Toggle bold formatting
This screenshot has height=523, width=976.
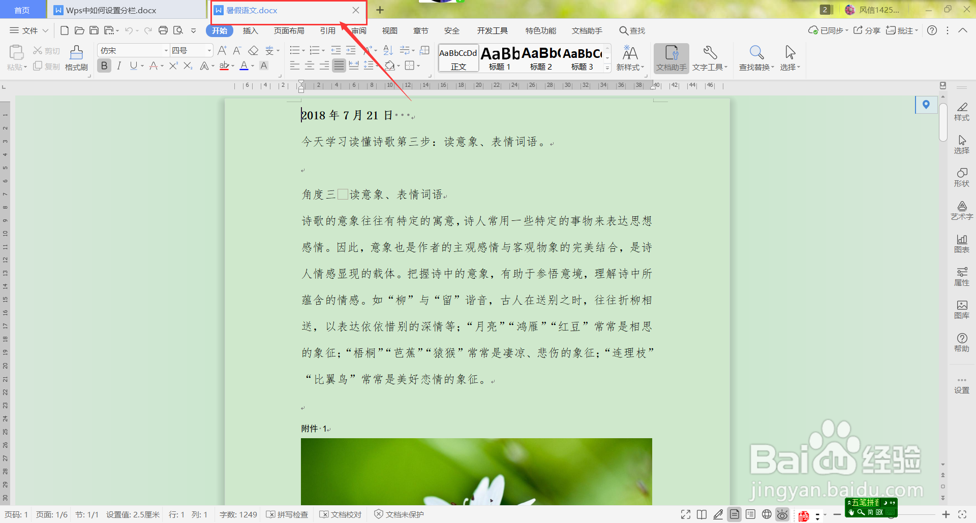coord(104,65)
